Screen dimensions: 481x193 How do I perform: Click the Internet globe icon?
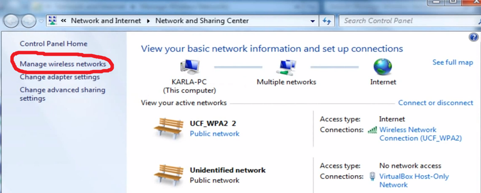pyautogui.click(x=383, y=67)
